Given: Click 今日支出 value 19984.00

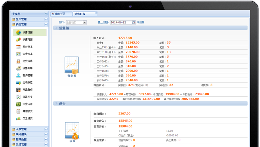Looking at the screenshot, I should (x=172, y=94).
